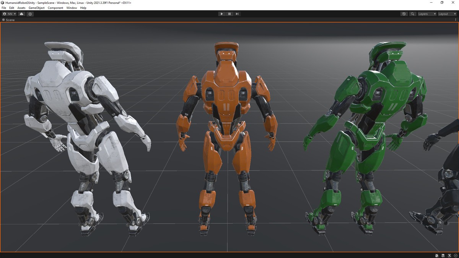Enter Play mode with the Play button
The image size is (459, 258).
(222, 14)
